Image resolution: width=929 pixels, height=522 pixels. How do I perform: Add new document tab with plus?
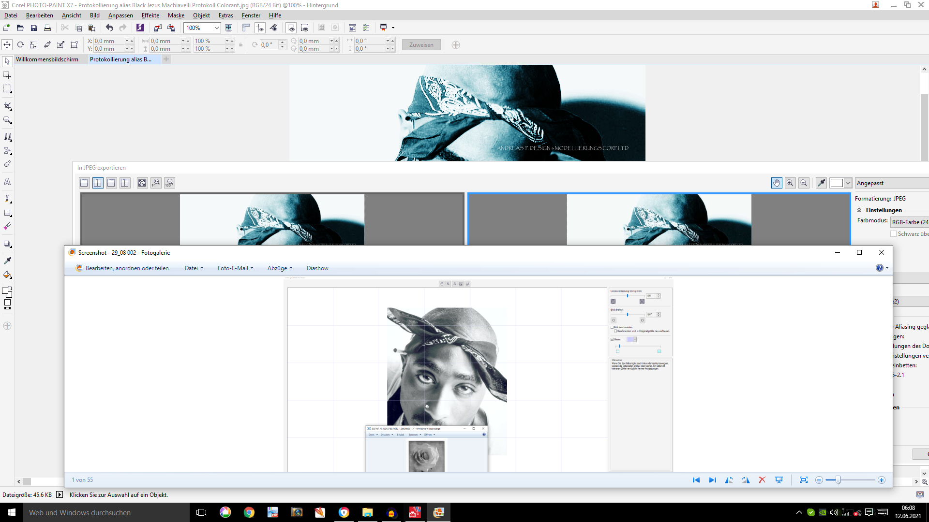(166, 59)
